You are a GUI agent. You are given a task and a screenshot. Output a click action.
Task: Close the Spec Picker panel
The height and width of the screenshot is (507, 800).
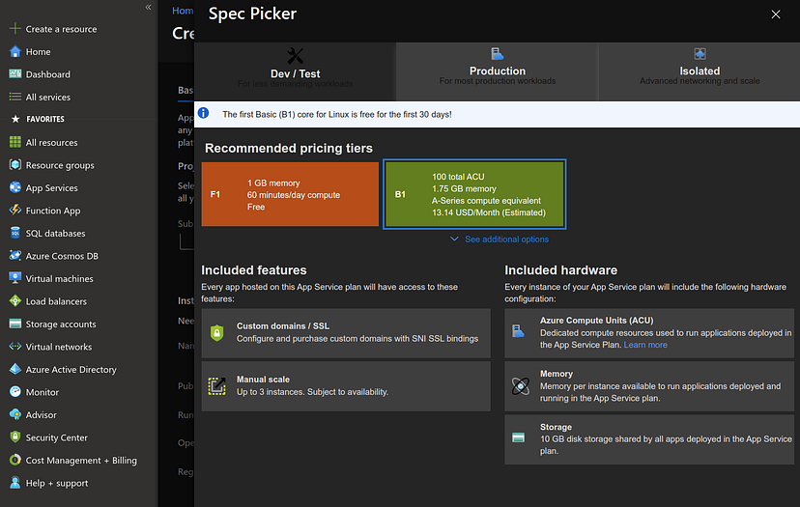(775, 14)
